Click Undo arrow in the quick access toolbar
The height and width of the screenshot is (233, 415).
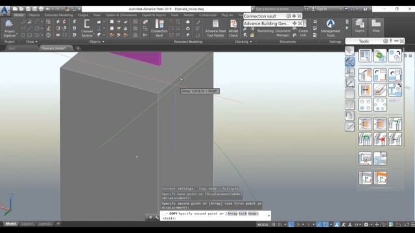click(x=48, y=9)
